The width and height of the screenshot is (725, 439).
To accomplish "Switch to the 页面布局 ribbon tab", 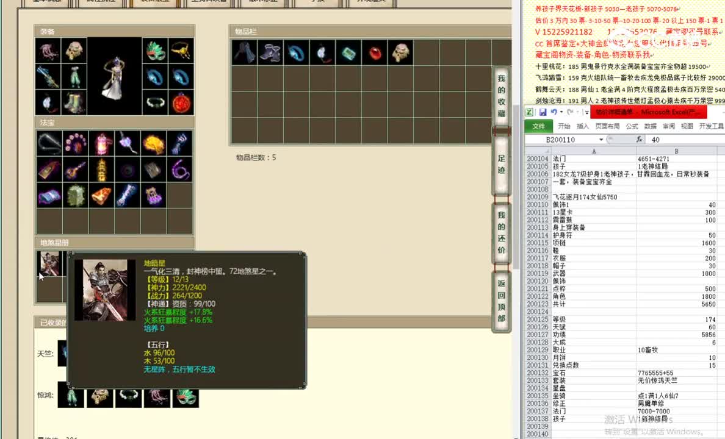I will point(607,126).
